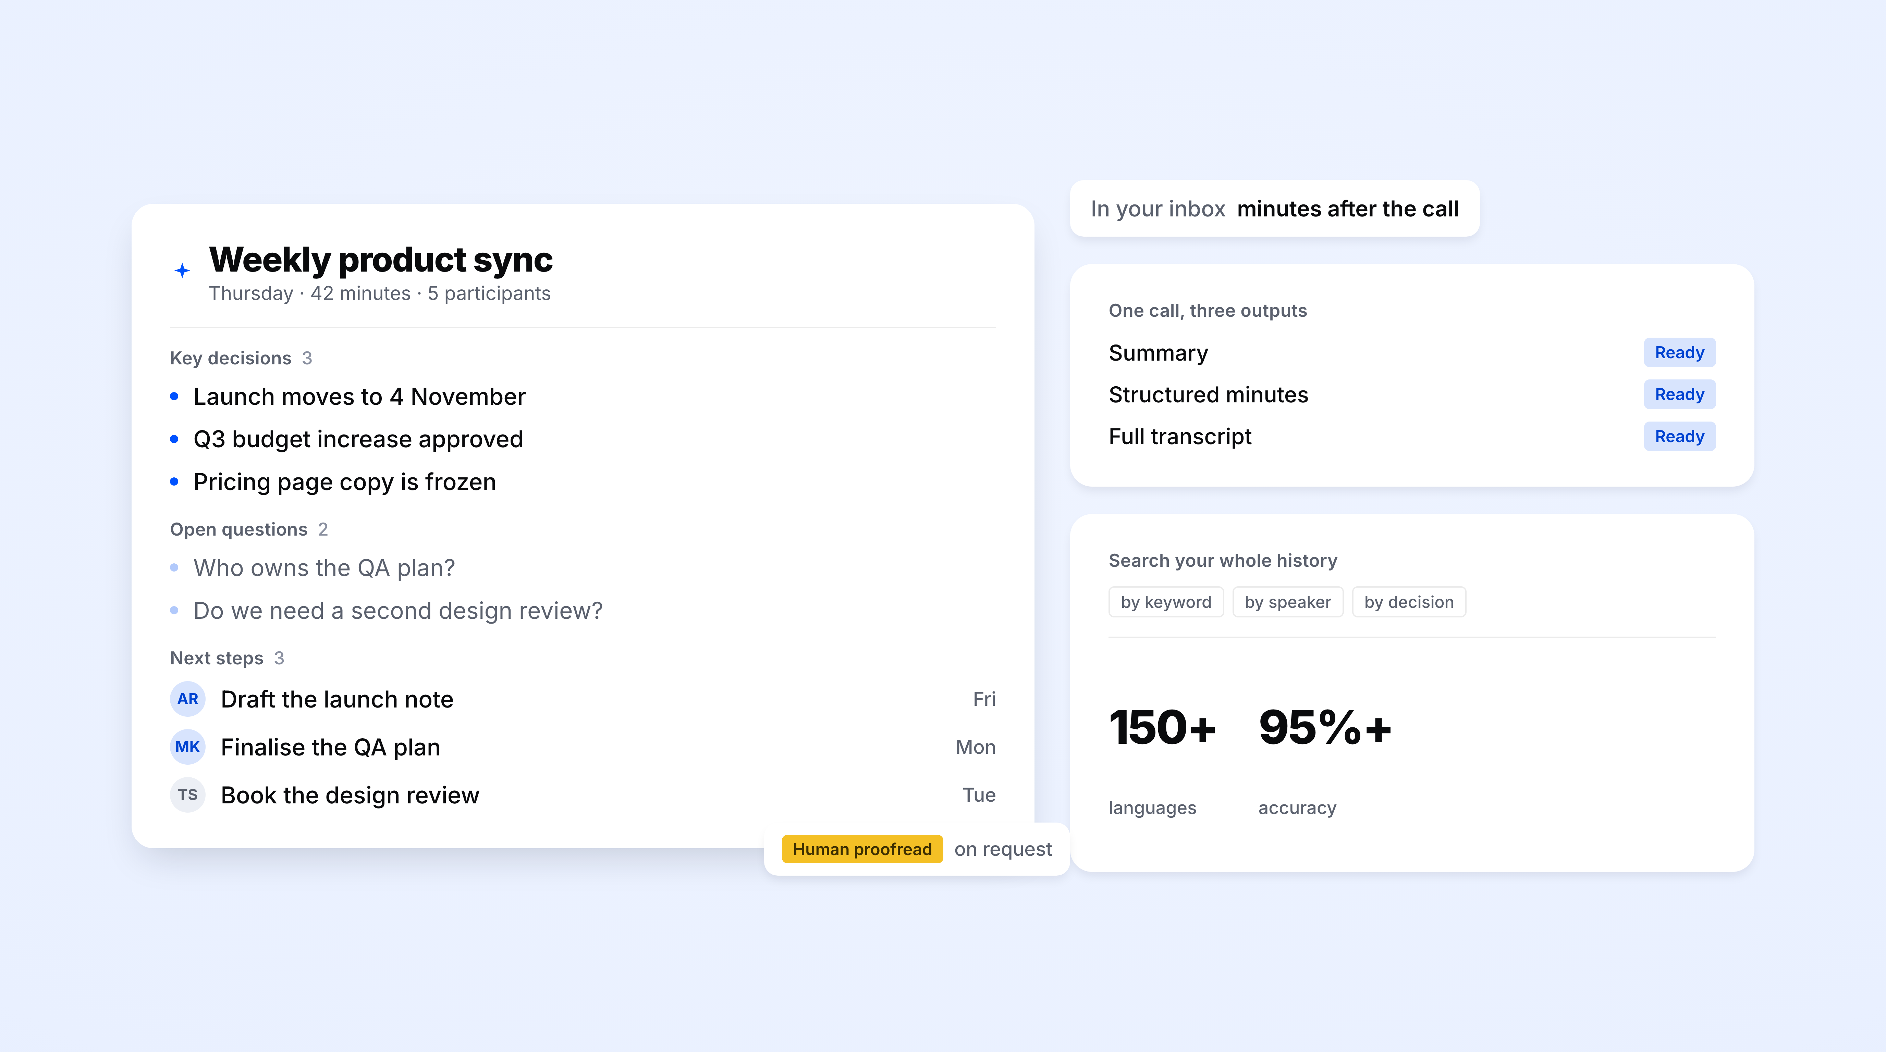The image size is (1886, 1052).
Task: Open the Book the design review step
Action: click(x=583, y=794)
